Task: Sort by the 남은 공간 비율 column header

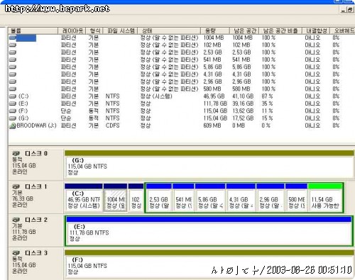Action: 280,30
